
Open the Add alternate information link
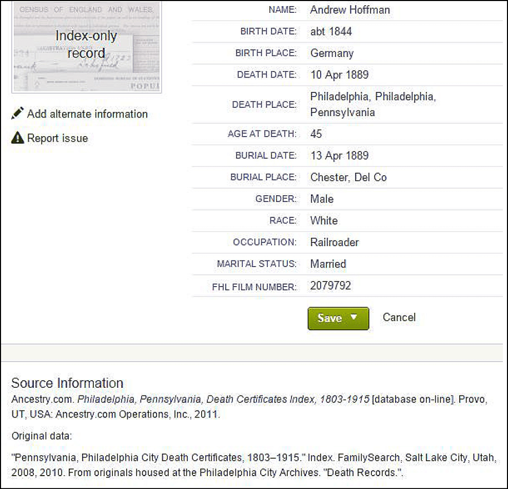(x=87, y=114)
